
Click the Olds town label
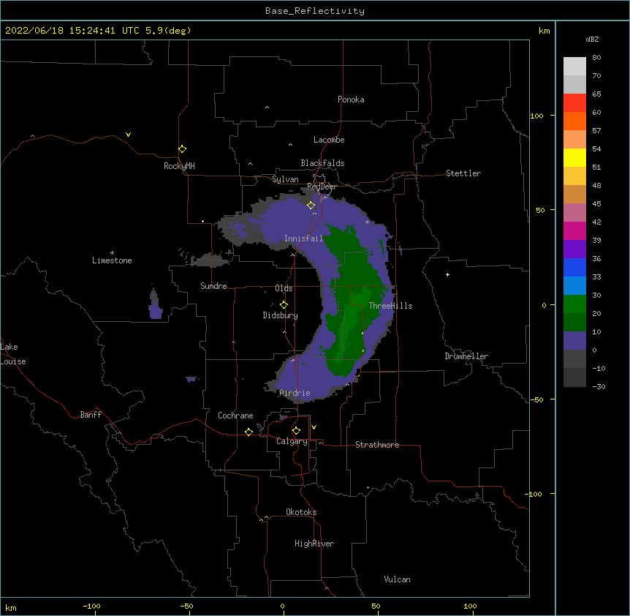pos(284,288)
